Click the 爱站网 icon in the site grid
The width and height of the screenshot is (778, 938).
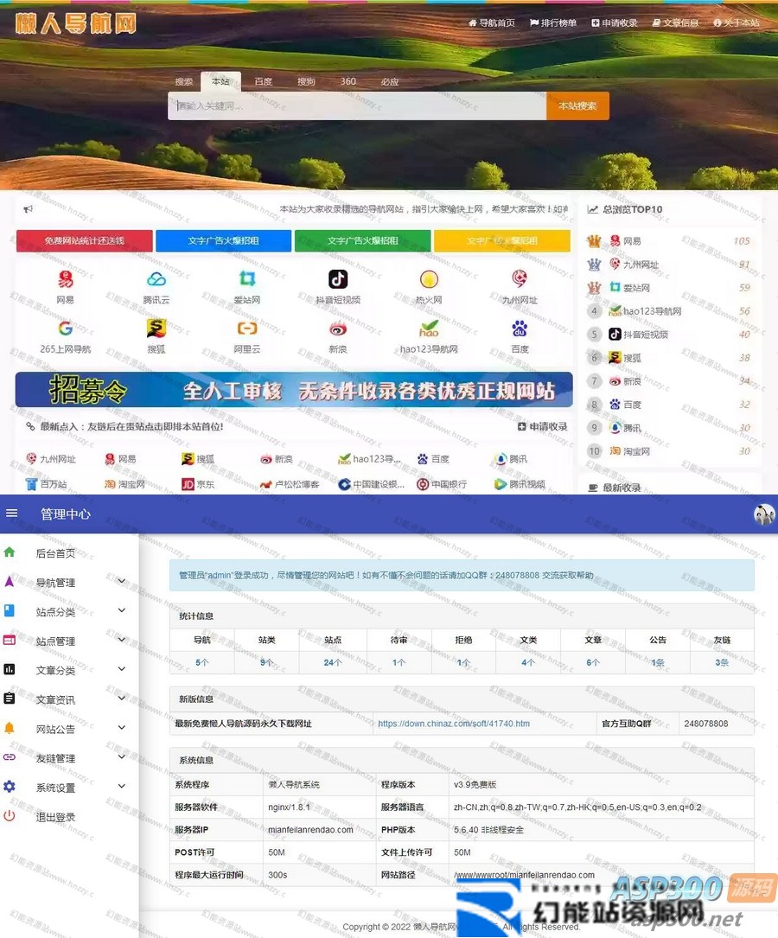(247, 278)
